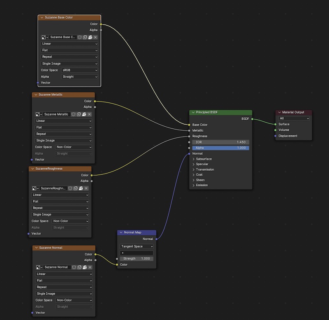Viewport: 329px width, 320px height.
Task: Open Linear interpolation dropdown in Suzanne Base Color node
Action: click(70, 44)
